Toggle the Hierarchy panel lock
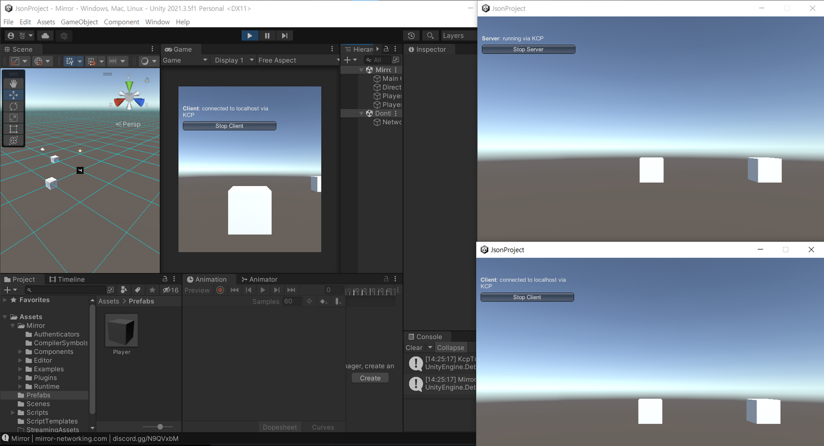The image size is (824, 446). [x=386, y=49]
